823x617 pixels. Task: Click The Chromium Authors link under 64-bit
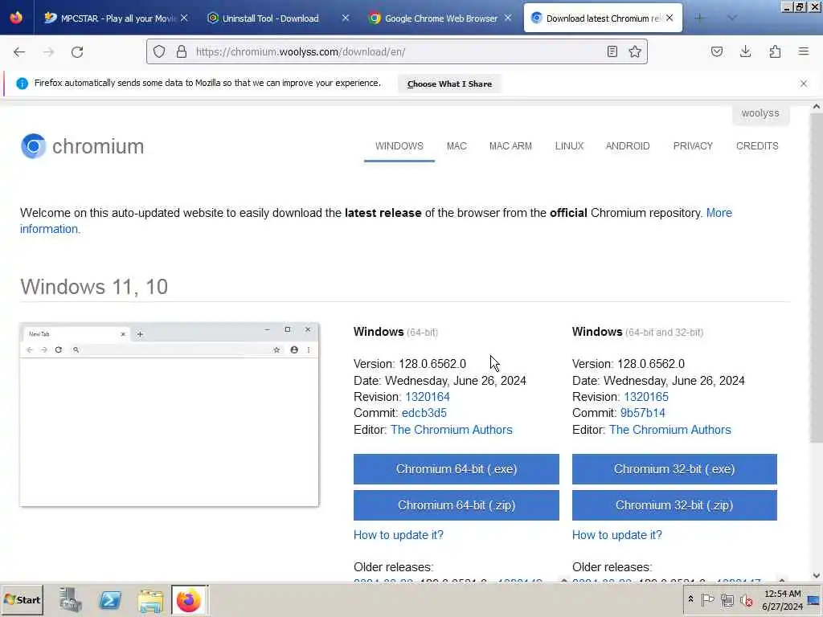click(x=452, y=430)
